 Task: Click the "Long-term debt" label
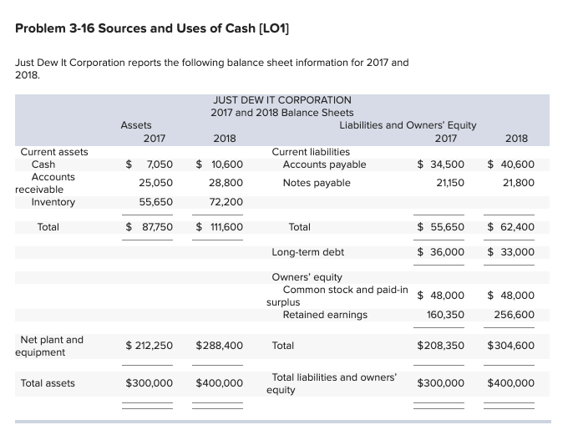[308, 252]
